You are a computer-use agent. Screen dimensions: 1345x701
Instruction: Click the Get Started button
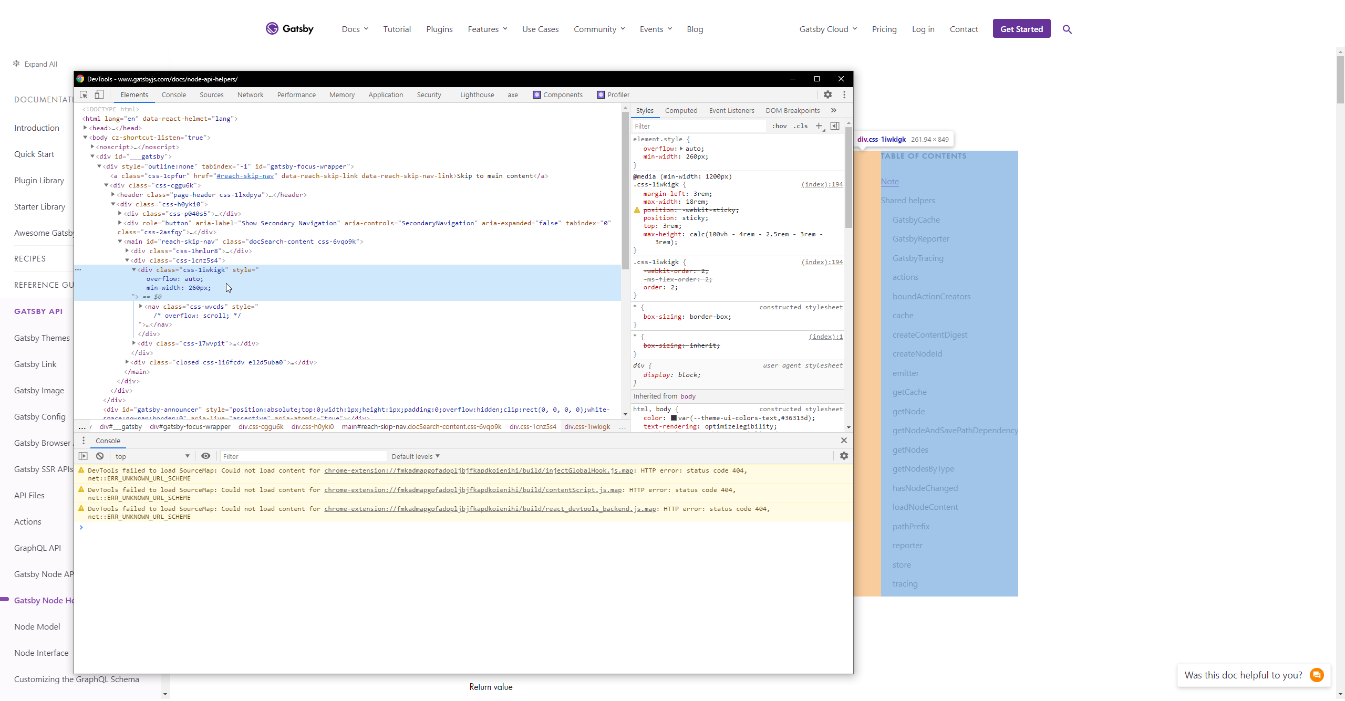point(1021,28)
